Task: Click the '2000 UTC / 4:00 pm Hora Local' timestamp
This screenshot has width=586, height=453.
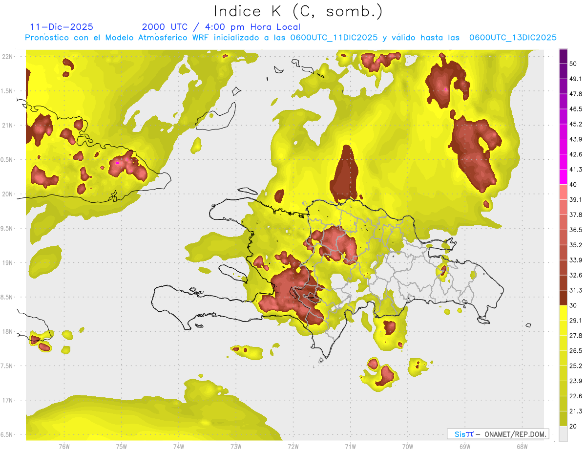Action: click(x=221, y=27)
